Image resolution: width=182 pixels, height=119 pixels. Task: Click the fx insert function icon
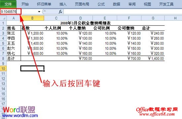pyautogui.click(x=60, y=12)
